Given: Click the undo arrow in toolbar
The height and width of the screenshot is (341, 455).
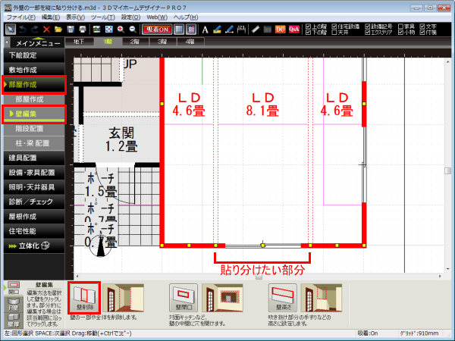Looking at the screenshot, I should pyautogui.click(x=22, y=29).
